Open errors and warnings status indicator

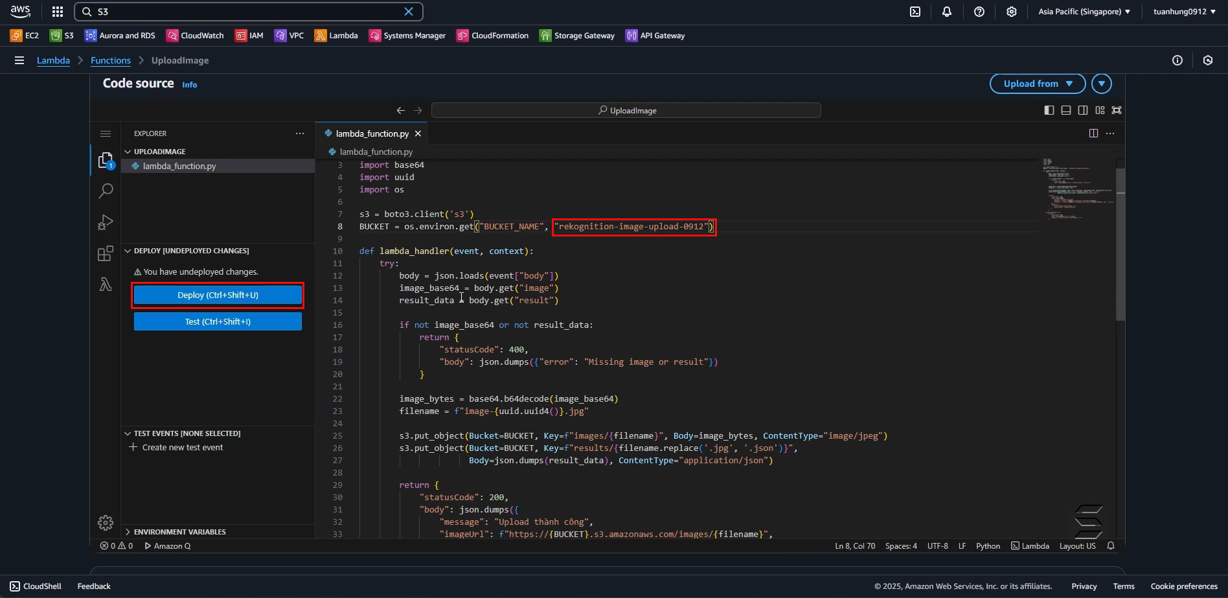(117, 546)
